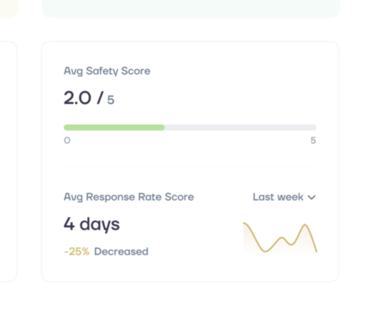Click the highest peak of the sparkline

(305, 225)
